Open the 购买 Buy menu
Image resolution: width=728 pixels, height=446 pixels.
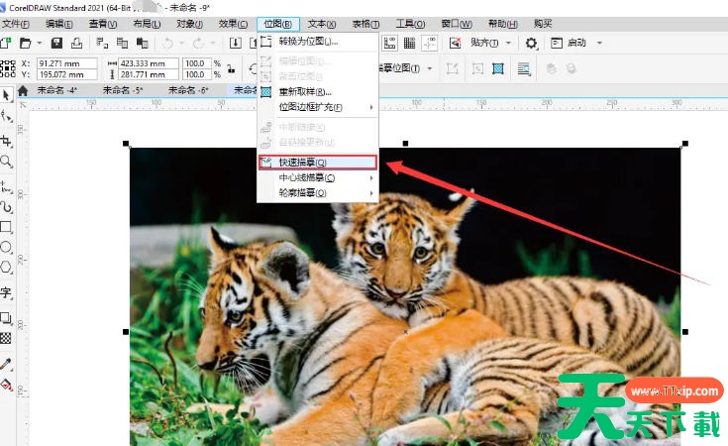click(x=543, y=24)
